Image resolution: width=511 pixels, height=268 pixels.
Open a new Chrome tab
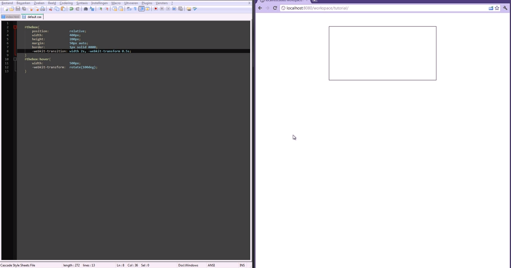coord(315,1)
